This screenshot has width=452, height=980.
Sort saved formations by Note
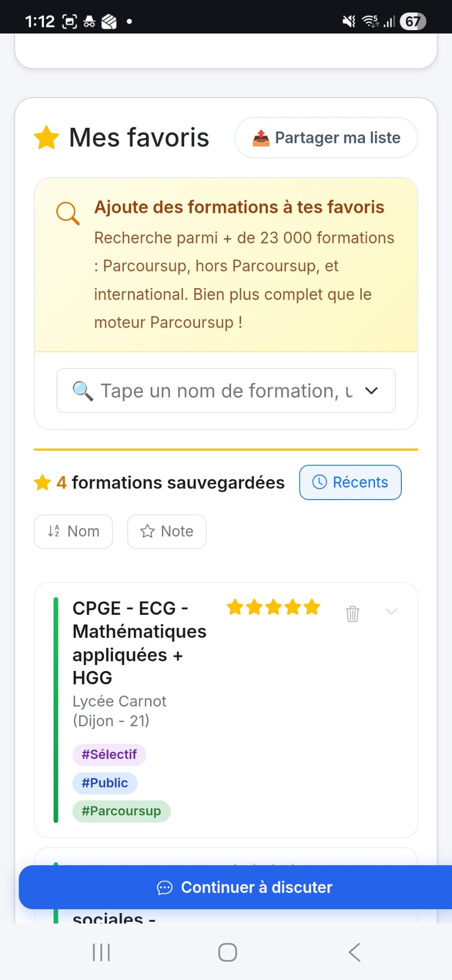[x=167, y=532]
